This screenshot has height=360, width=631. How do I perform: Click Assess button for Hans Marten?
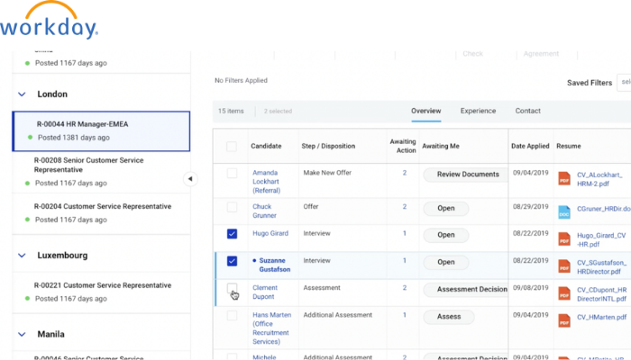pyautogui.click(x=449, y=317)
